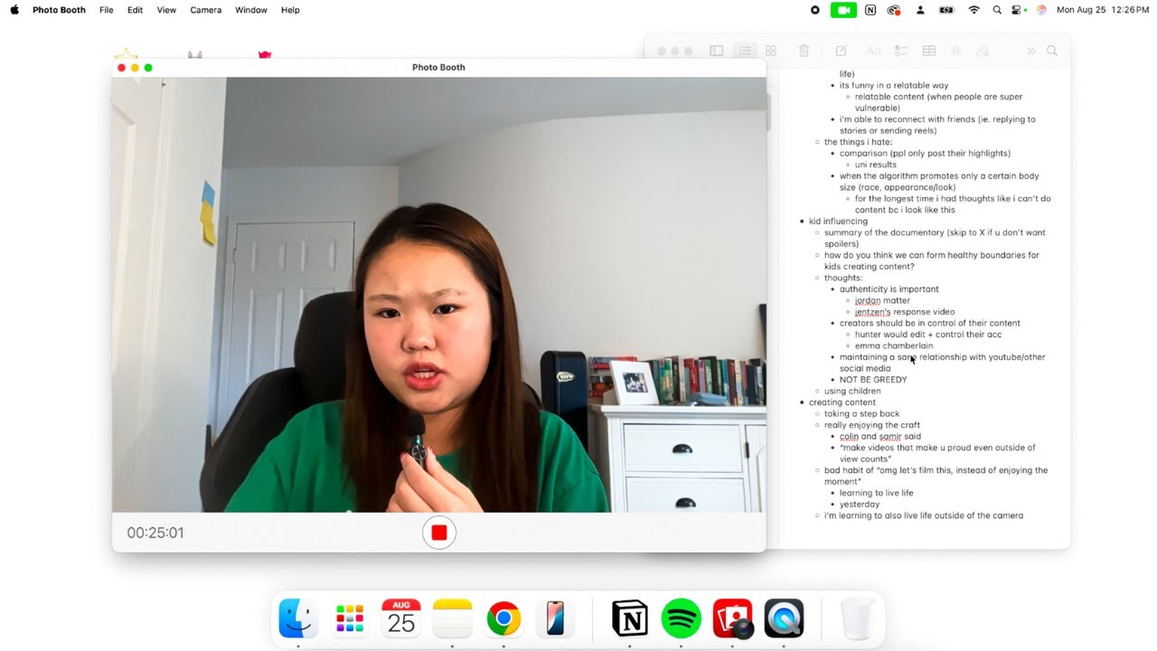The height and width of the screenshot is (651, 1157).
Task: Insert a table in Notes
Action: 928,52
